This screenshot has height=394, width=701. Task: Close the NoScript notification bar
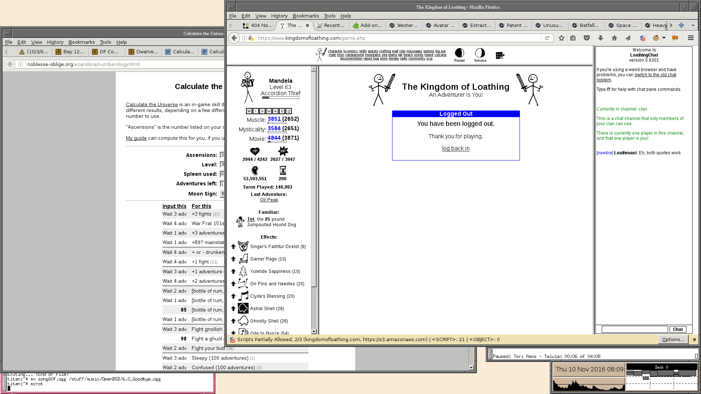pos(694,340)
